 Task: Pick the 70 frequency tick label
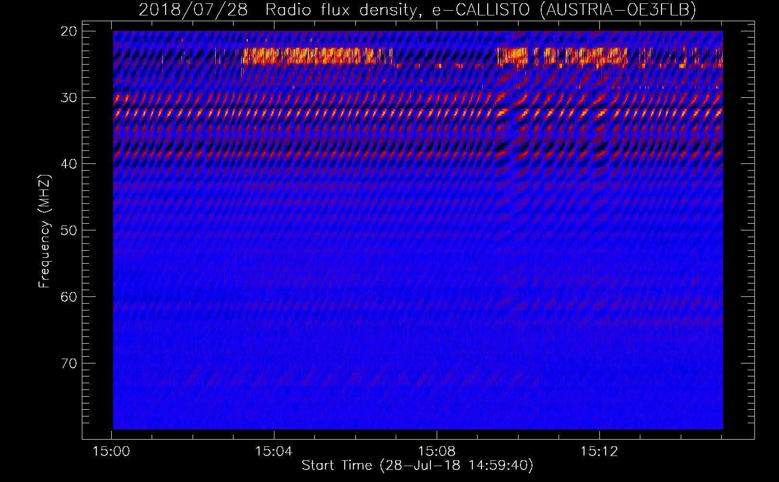point(69,363)
